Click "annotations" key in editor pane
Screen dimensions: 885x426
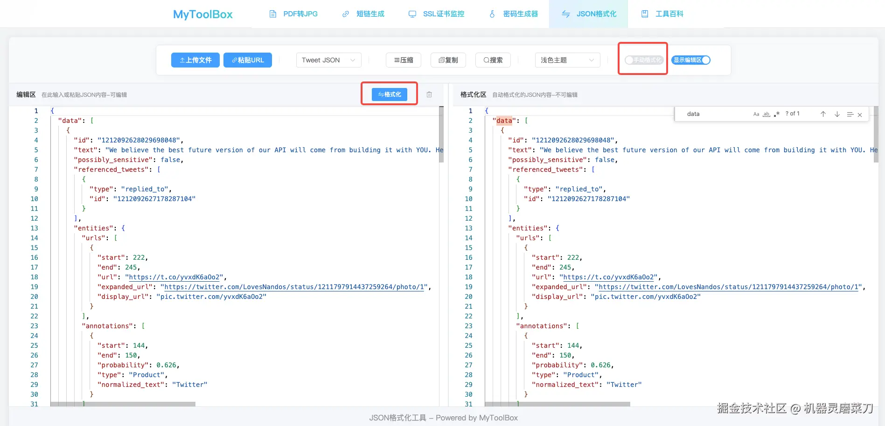(x=107, y=326)
